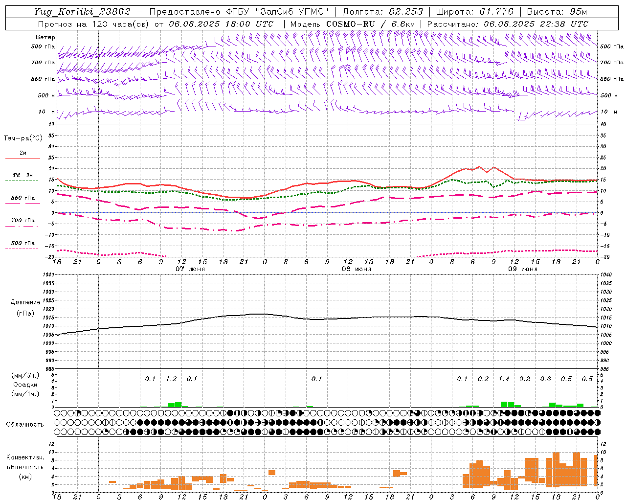This screenshot has height=501, width=626.
Task: Click the '850 гПа' temperature legend entry
Action: [23, 198]
